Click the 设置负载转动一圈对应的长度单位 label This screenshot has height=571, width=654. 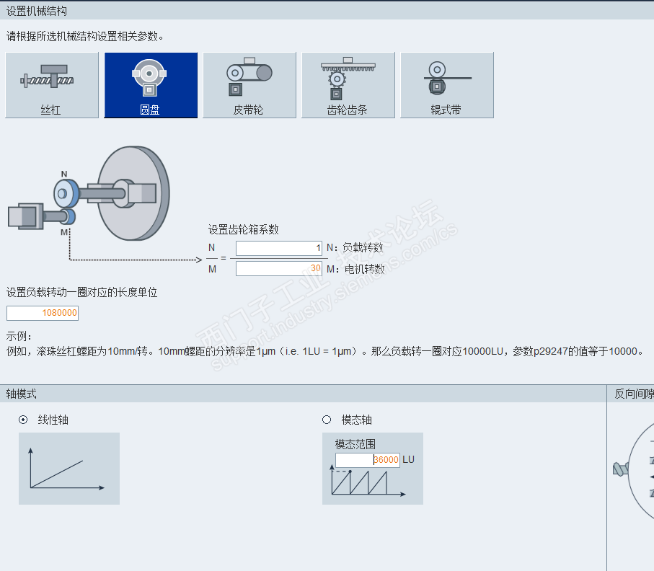click(81, 292)
